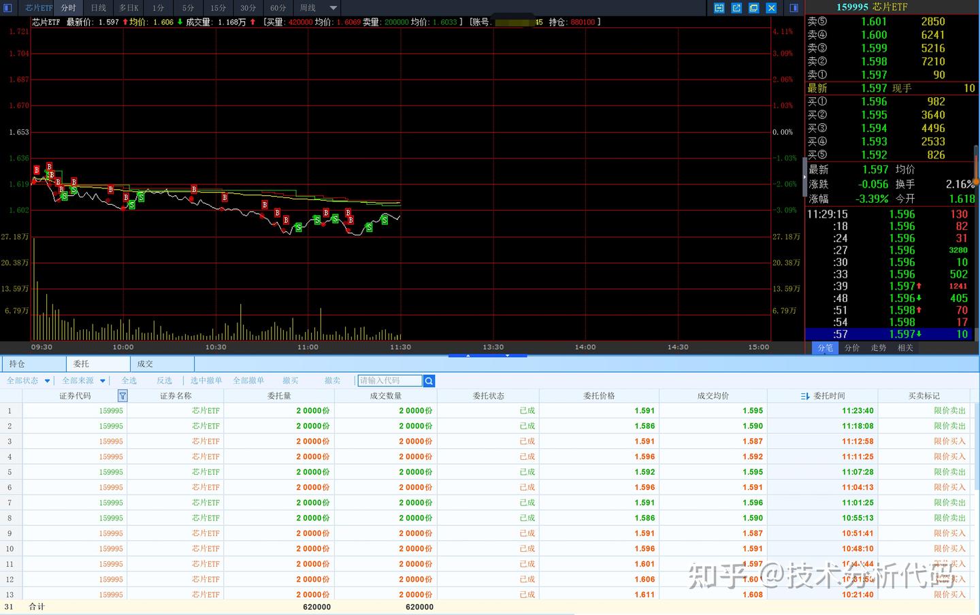
Task: Click the 159995 芯片ETF title in quote panel
Action: 872,7
